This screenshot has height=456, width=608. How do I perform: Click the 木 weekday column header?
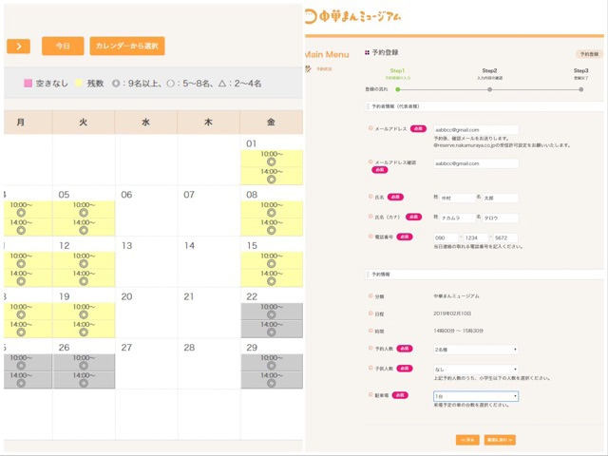click(209, 123)
